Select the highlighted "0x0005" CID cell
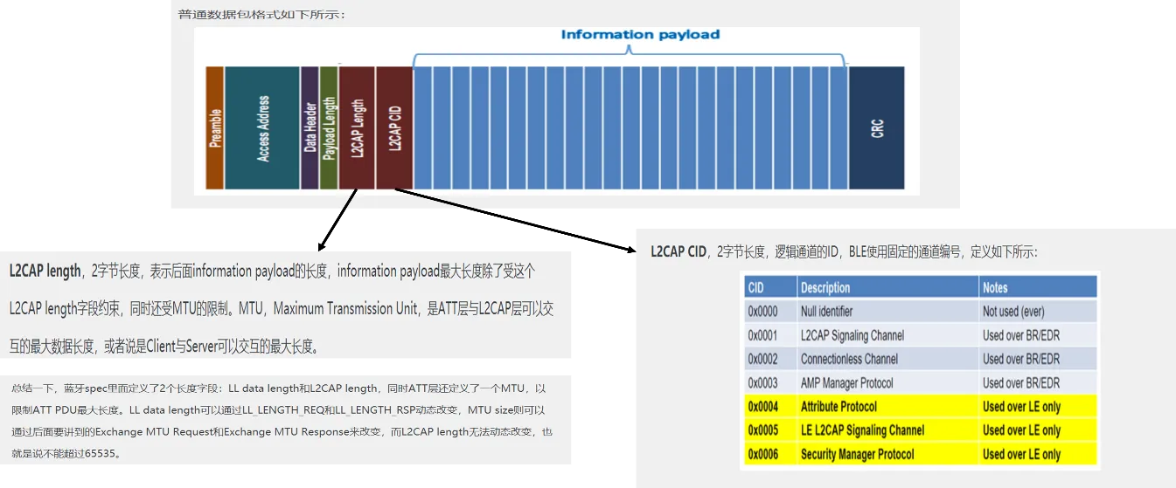The width and height of the screenshot is (1176, 488). coord(769,430)
